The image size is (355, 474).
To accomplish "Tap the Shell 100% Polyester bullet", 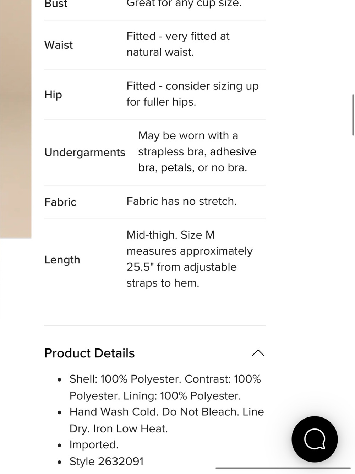I will coord(165,387).
